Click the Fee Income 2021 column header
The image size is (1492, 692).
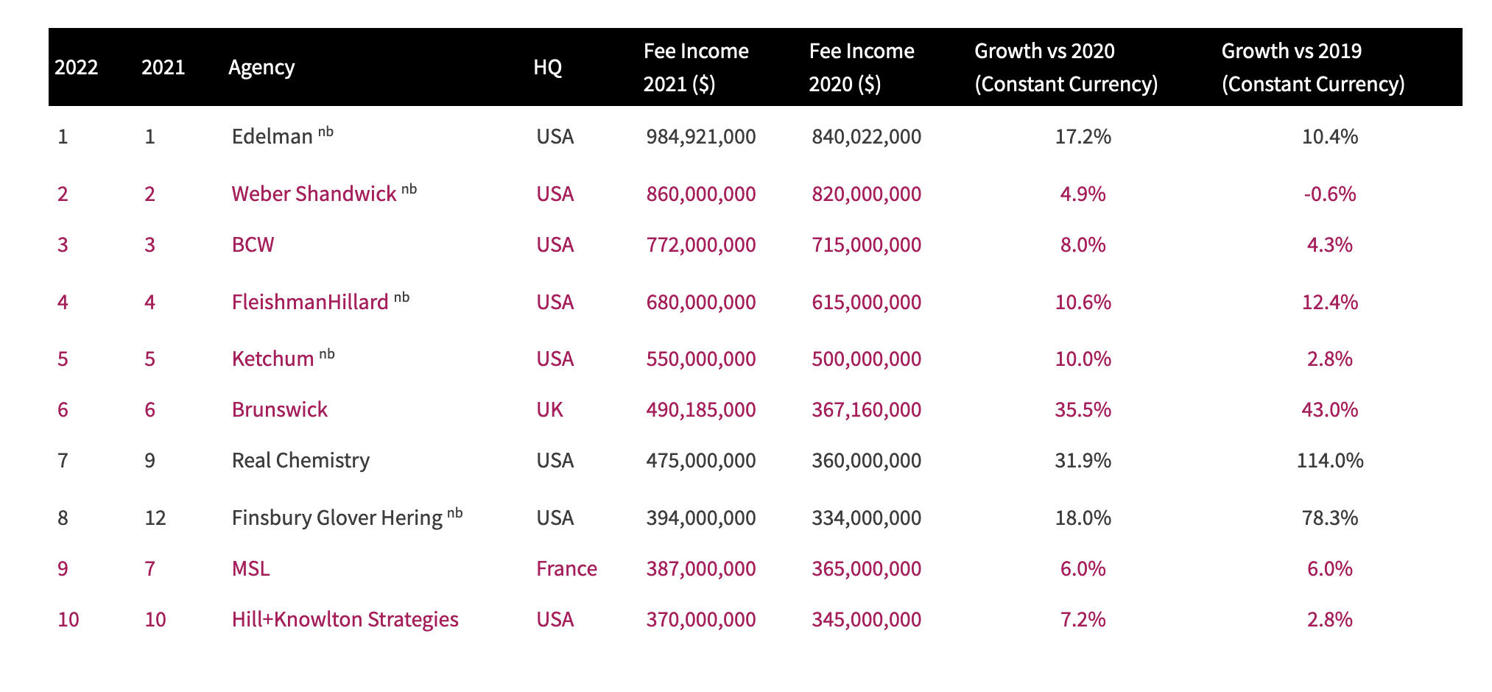[x=695, y=68]
